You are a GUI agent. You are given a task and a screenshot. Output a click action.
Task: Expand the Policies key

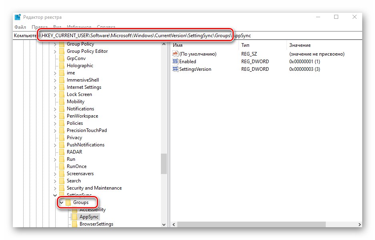click(55, 123)
